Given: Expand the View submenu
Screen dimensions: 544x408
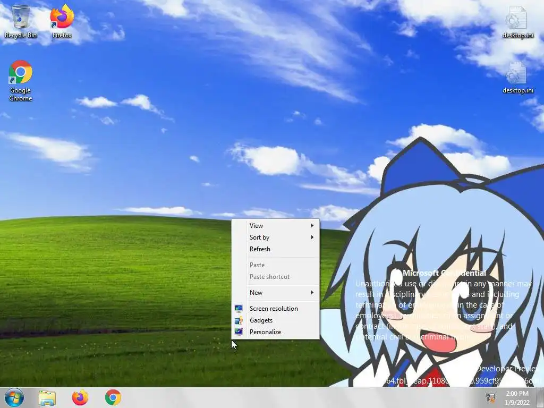Looking at the screenshot, I should click(276, 225).
